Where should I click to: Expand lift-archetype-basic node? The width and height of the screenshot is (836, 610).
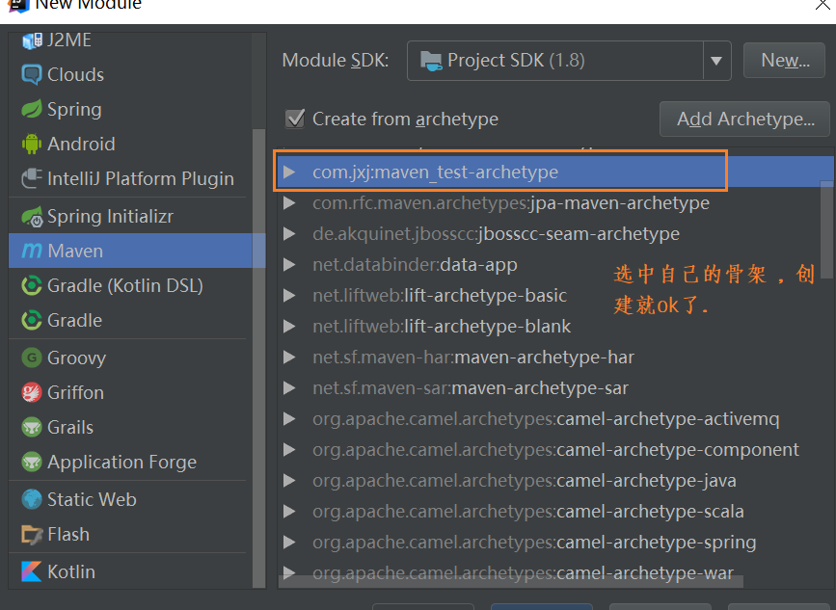point(289,295)
